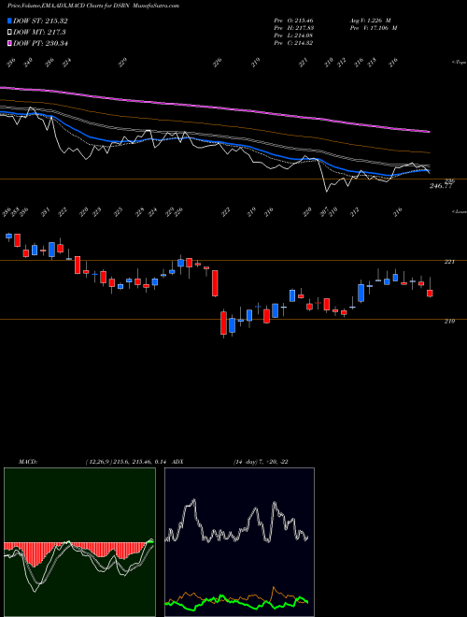Click the 'Pre O: 215.46' value

click(293, 20)
